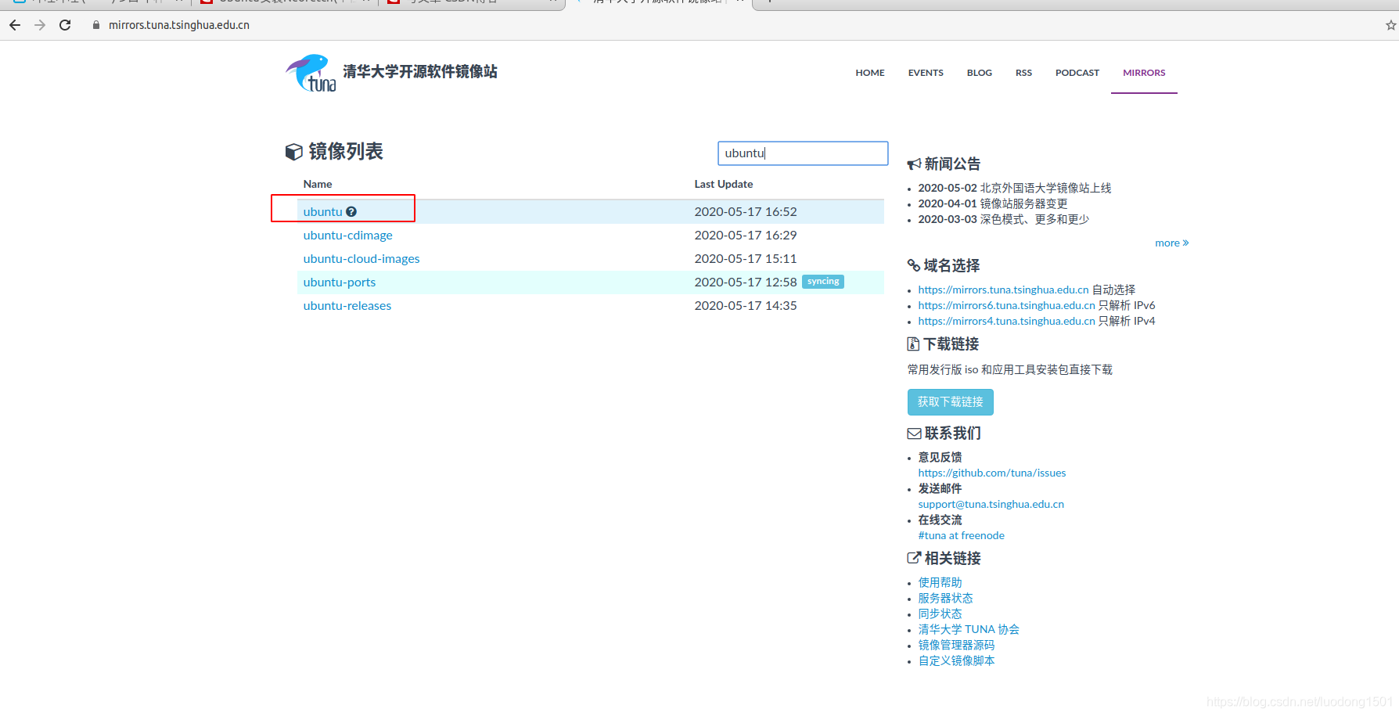Image resolution: width=1399 pixels, height=716 pixels.
Task: Click the padlock icon in the address bar
Action: (96, 25)
